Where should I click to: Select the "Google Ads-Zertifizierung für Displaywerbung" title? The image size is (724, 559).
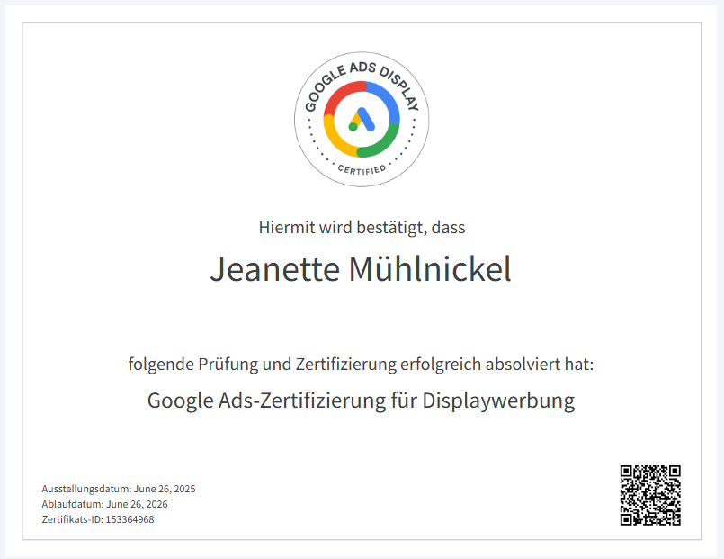(361, 401)
